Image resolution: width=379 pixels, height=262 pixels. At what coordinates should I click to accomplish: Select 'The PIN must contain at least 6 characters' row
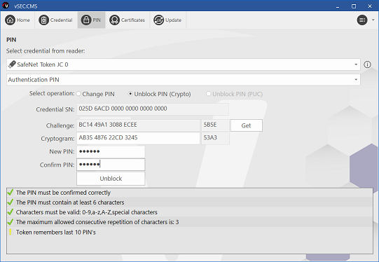(x=189, y=202)
